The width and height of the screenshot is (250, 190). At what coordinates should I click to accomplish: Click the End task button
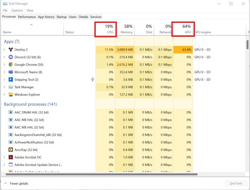[x=236, y=183]
